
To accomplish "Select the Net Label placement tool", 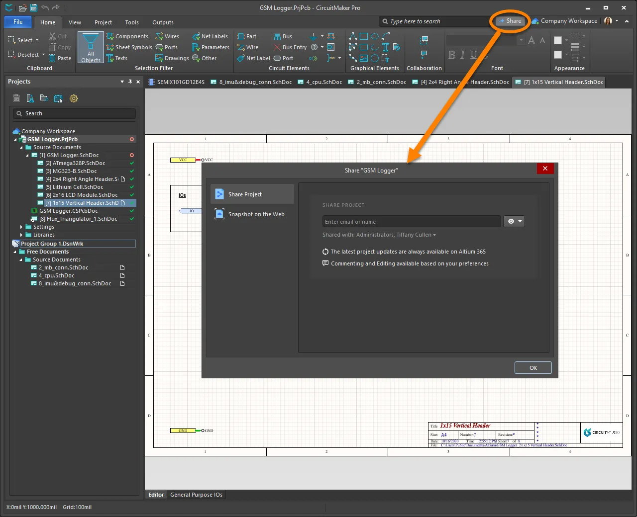I will tap(254, 58).
